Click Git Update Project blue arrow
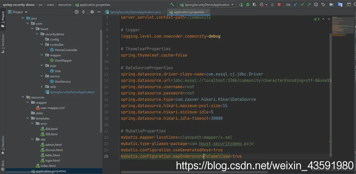The image size is (356, 174). pos(296,5)
